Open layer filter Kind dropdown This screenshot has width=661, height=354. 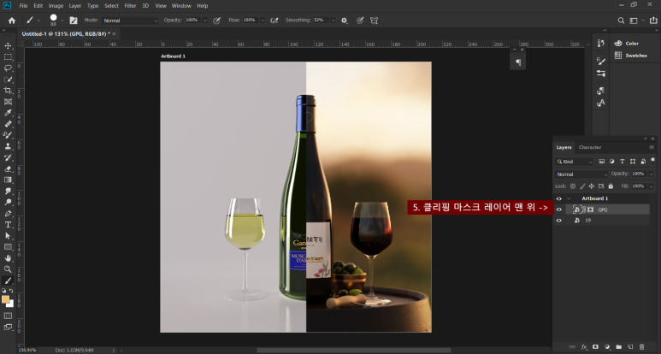click(x=574, y=162)
